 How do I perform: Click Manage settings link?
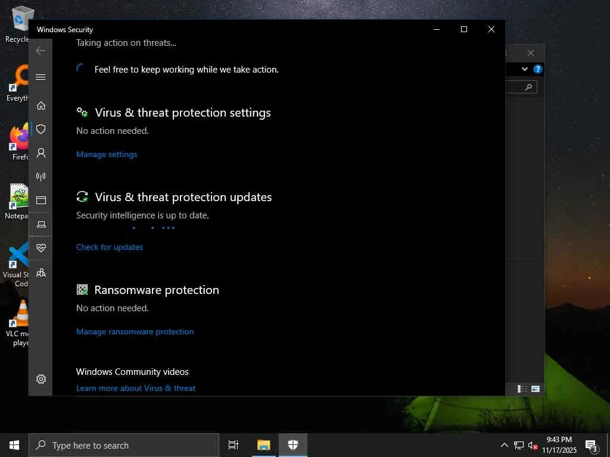[x=107, y=154]
